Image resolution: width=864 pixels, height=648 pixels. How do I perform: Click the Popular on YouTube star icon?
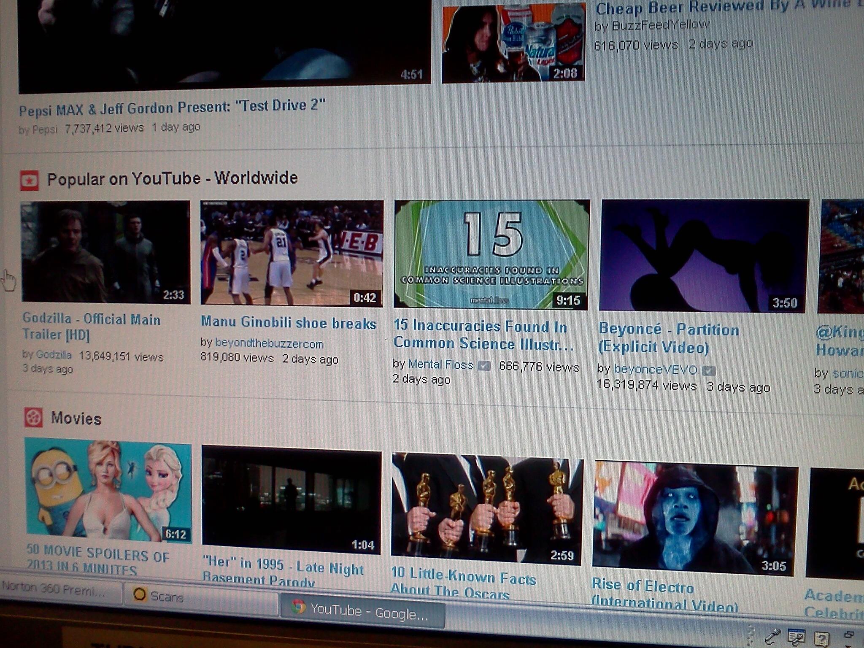pos(29,181)
